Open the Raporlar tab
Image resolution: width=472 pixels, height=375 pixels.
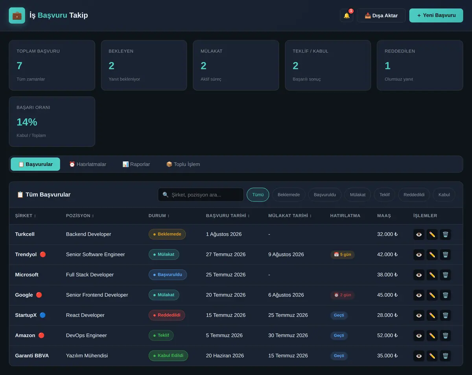coord(136,164)
